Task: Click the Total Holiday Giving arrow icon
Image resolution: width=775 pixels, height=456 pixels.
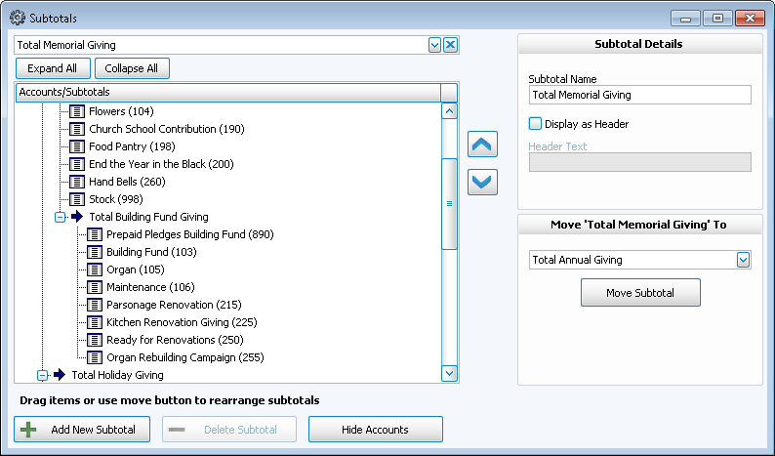Action: click(x=60, y=375)
